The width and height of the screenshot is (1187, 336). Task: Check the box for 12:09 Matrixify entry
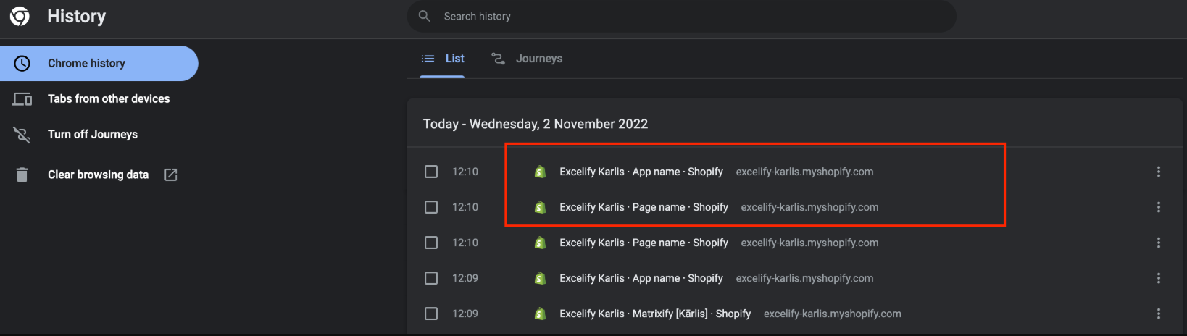(x=431, y=314)
